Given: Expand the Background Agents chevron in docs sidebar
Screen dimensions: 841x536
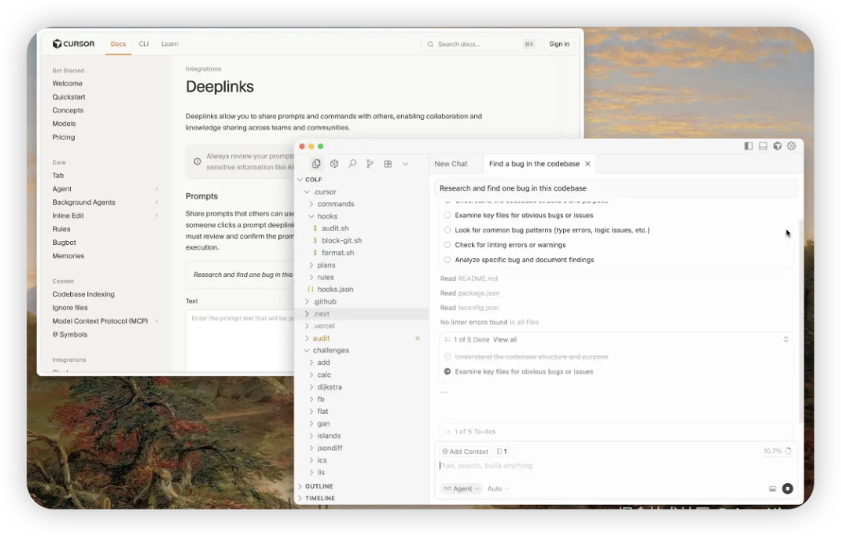Looking at the screenshot, I should [x=157, y=202].
